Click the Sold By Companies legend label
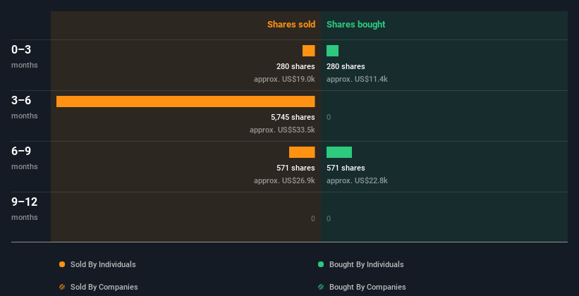579x296 pixels. pyautogui.click(x=104, y=287)
